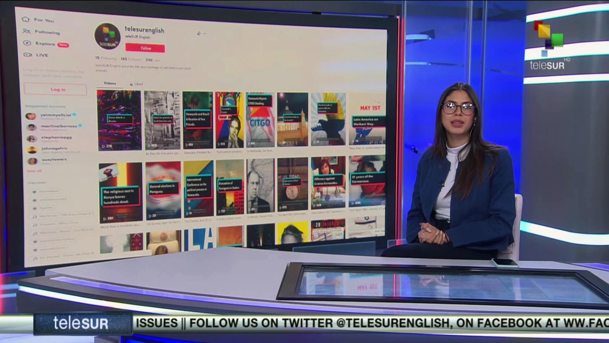Click stephaniepgg's account avatar
609x343 pixels.
coord(31,139)
